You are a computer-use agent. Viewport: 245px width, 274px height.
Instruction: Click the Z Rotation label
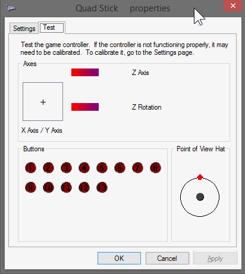147,107
